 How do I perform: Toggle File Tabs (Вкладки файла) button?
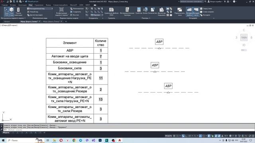coord(189,12)
